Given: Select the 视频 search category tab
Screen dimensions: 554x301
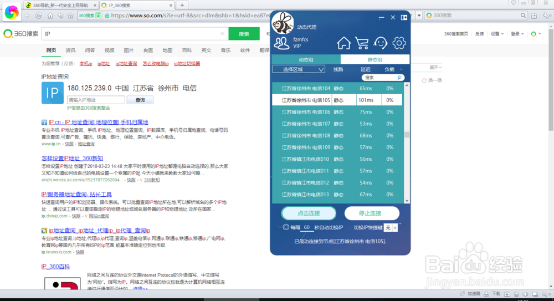Looking at the screenshot, I should (109, 50).
